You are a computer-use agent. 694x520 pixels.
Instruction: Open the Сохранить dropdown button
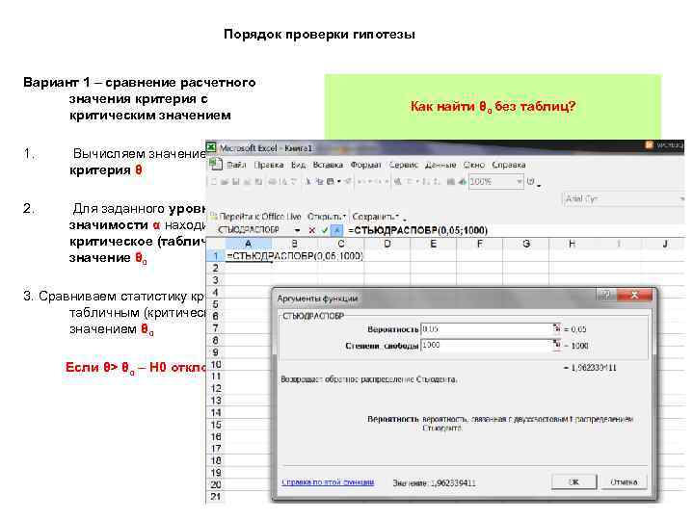376,217
